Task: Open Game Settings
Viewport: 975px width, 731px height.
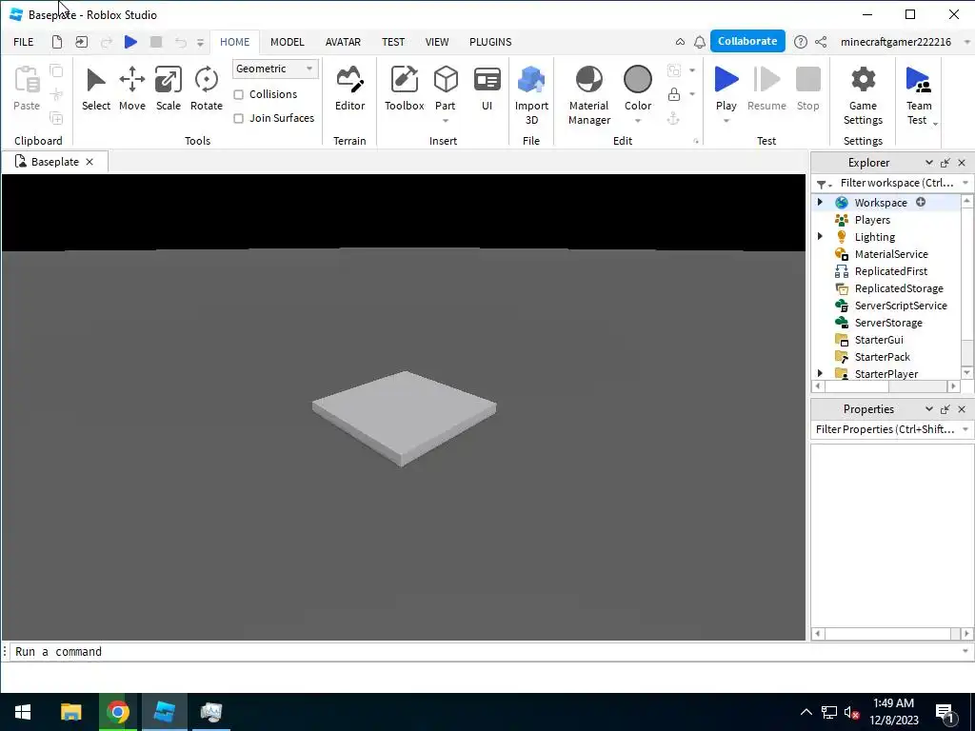Action: tap(863, 95)
